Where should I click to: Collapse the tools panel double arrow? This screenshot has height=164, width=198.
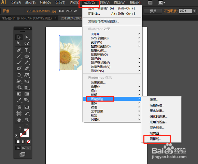[26, 28]
